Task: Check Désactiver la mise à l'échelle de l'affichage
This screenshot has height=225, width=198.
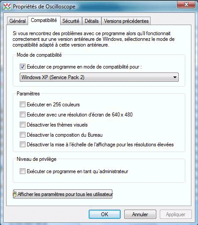Action: (22, 145)
